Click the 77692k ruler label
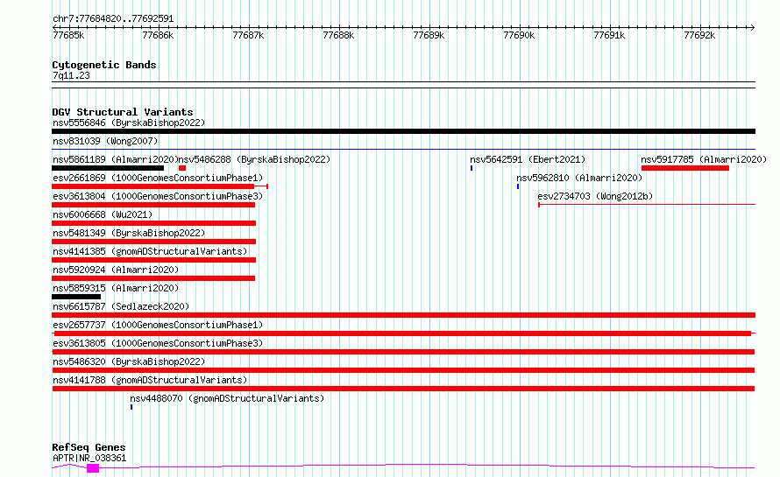This screenshot has width=780, height=477. click(699, 35)
